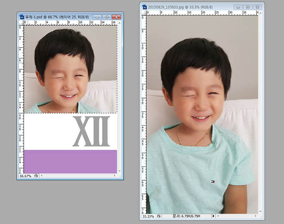This screenshot has height=224, width=284.
Task: Click the gray XII text on the canvas
Action: point(91,131)
